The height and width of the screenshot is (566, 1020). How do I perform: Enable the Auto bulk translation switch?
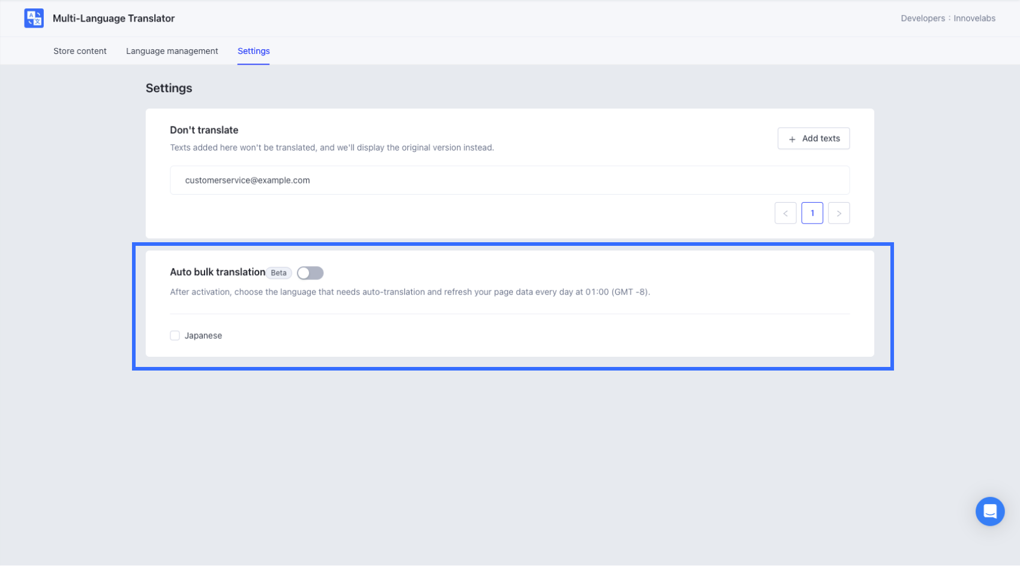point(310,273)
